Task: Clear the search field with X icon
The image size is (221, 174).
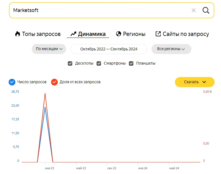Action: tap(194, 10)
